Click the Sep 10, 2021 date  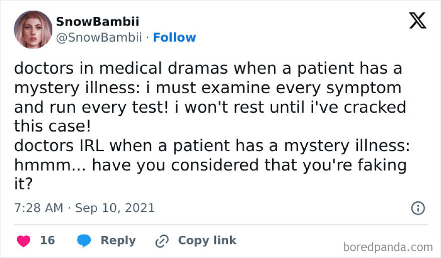115,208
